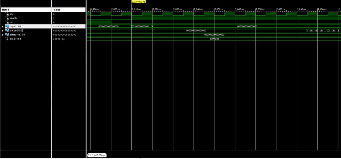This screenshot has height=159, width=341.
Task: Click the 2,080 ns ruler mark
Action: [x=281, y=9]
